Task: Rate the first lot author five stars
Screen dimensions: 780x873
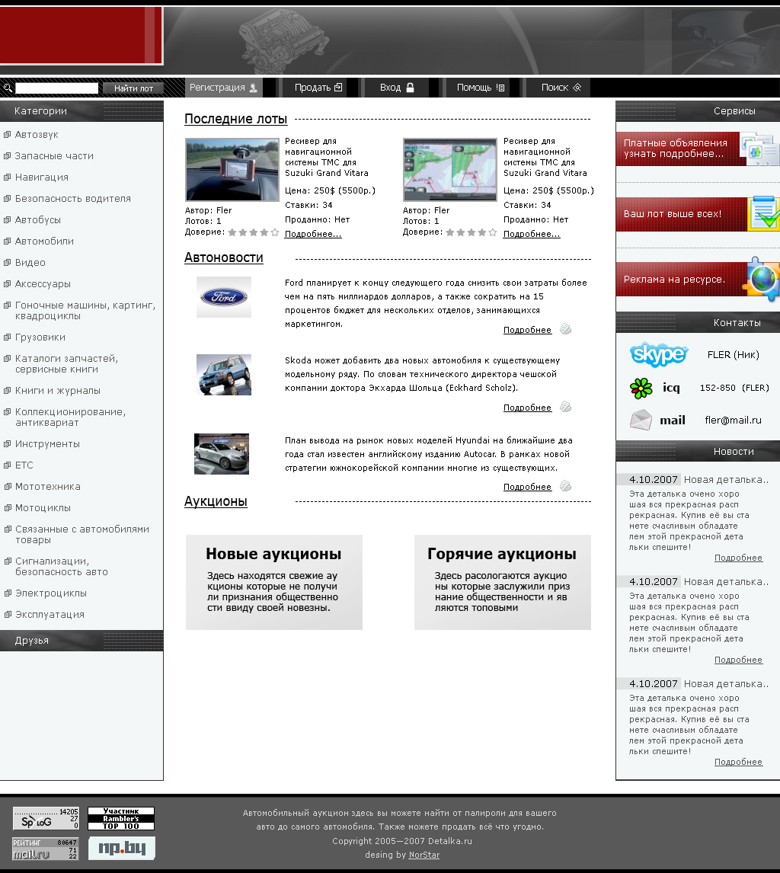Action: pyautogui.click(x=274, y=232)
